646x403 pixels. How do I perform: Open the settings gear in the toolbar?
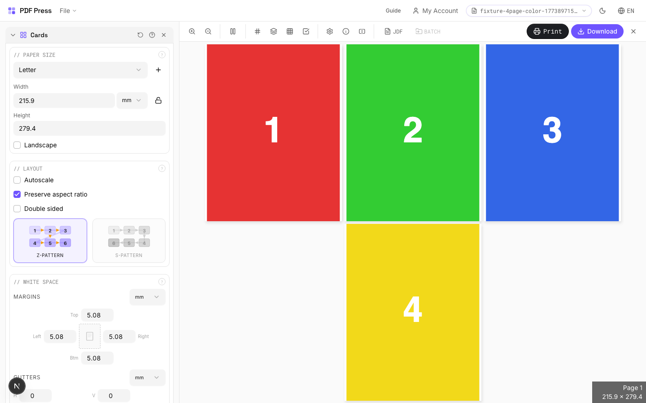point(330,31)
